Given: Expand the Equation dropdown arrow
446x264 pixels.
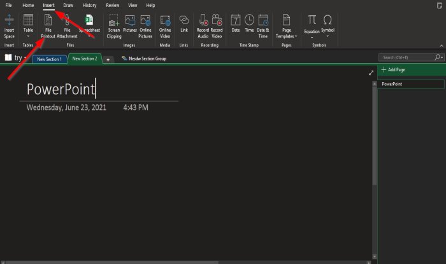Looking at the screenshot, I should 312,38.
